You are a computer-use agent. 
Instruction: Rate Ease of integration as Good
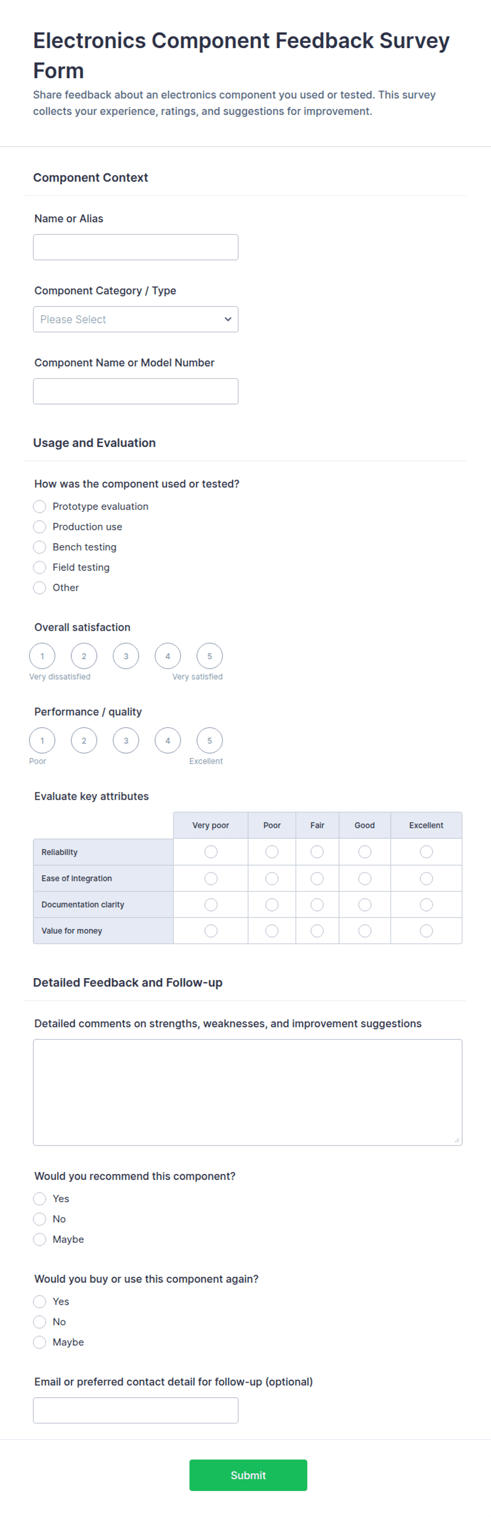365,878
